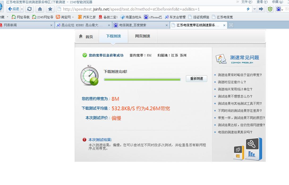This screenshot has height=185, width=289.
Task: Open FAQ 电信的测速结果真实吗?
Action: [235, 132]
